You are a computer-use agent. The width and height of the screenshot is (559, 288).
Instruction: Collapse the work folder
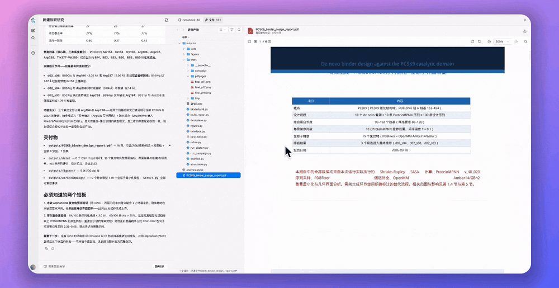coord(184,59)
